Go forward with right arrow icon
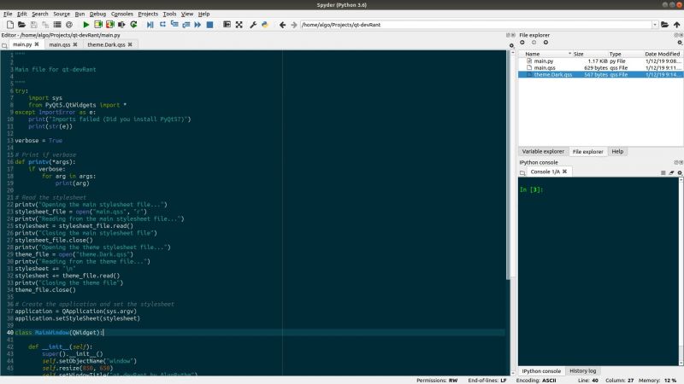 tap(294, 25)
